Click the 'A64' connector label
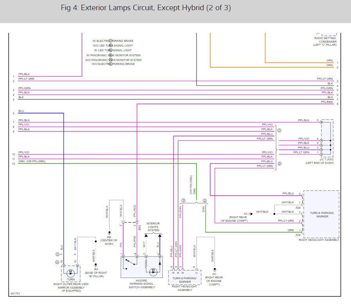The image size is (351, 307). 298,208
